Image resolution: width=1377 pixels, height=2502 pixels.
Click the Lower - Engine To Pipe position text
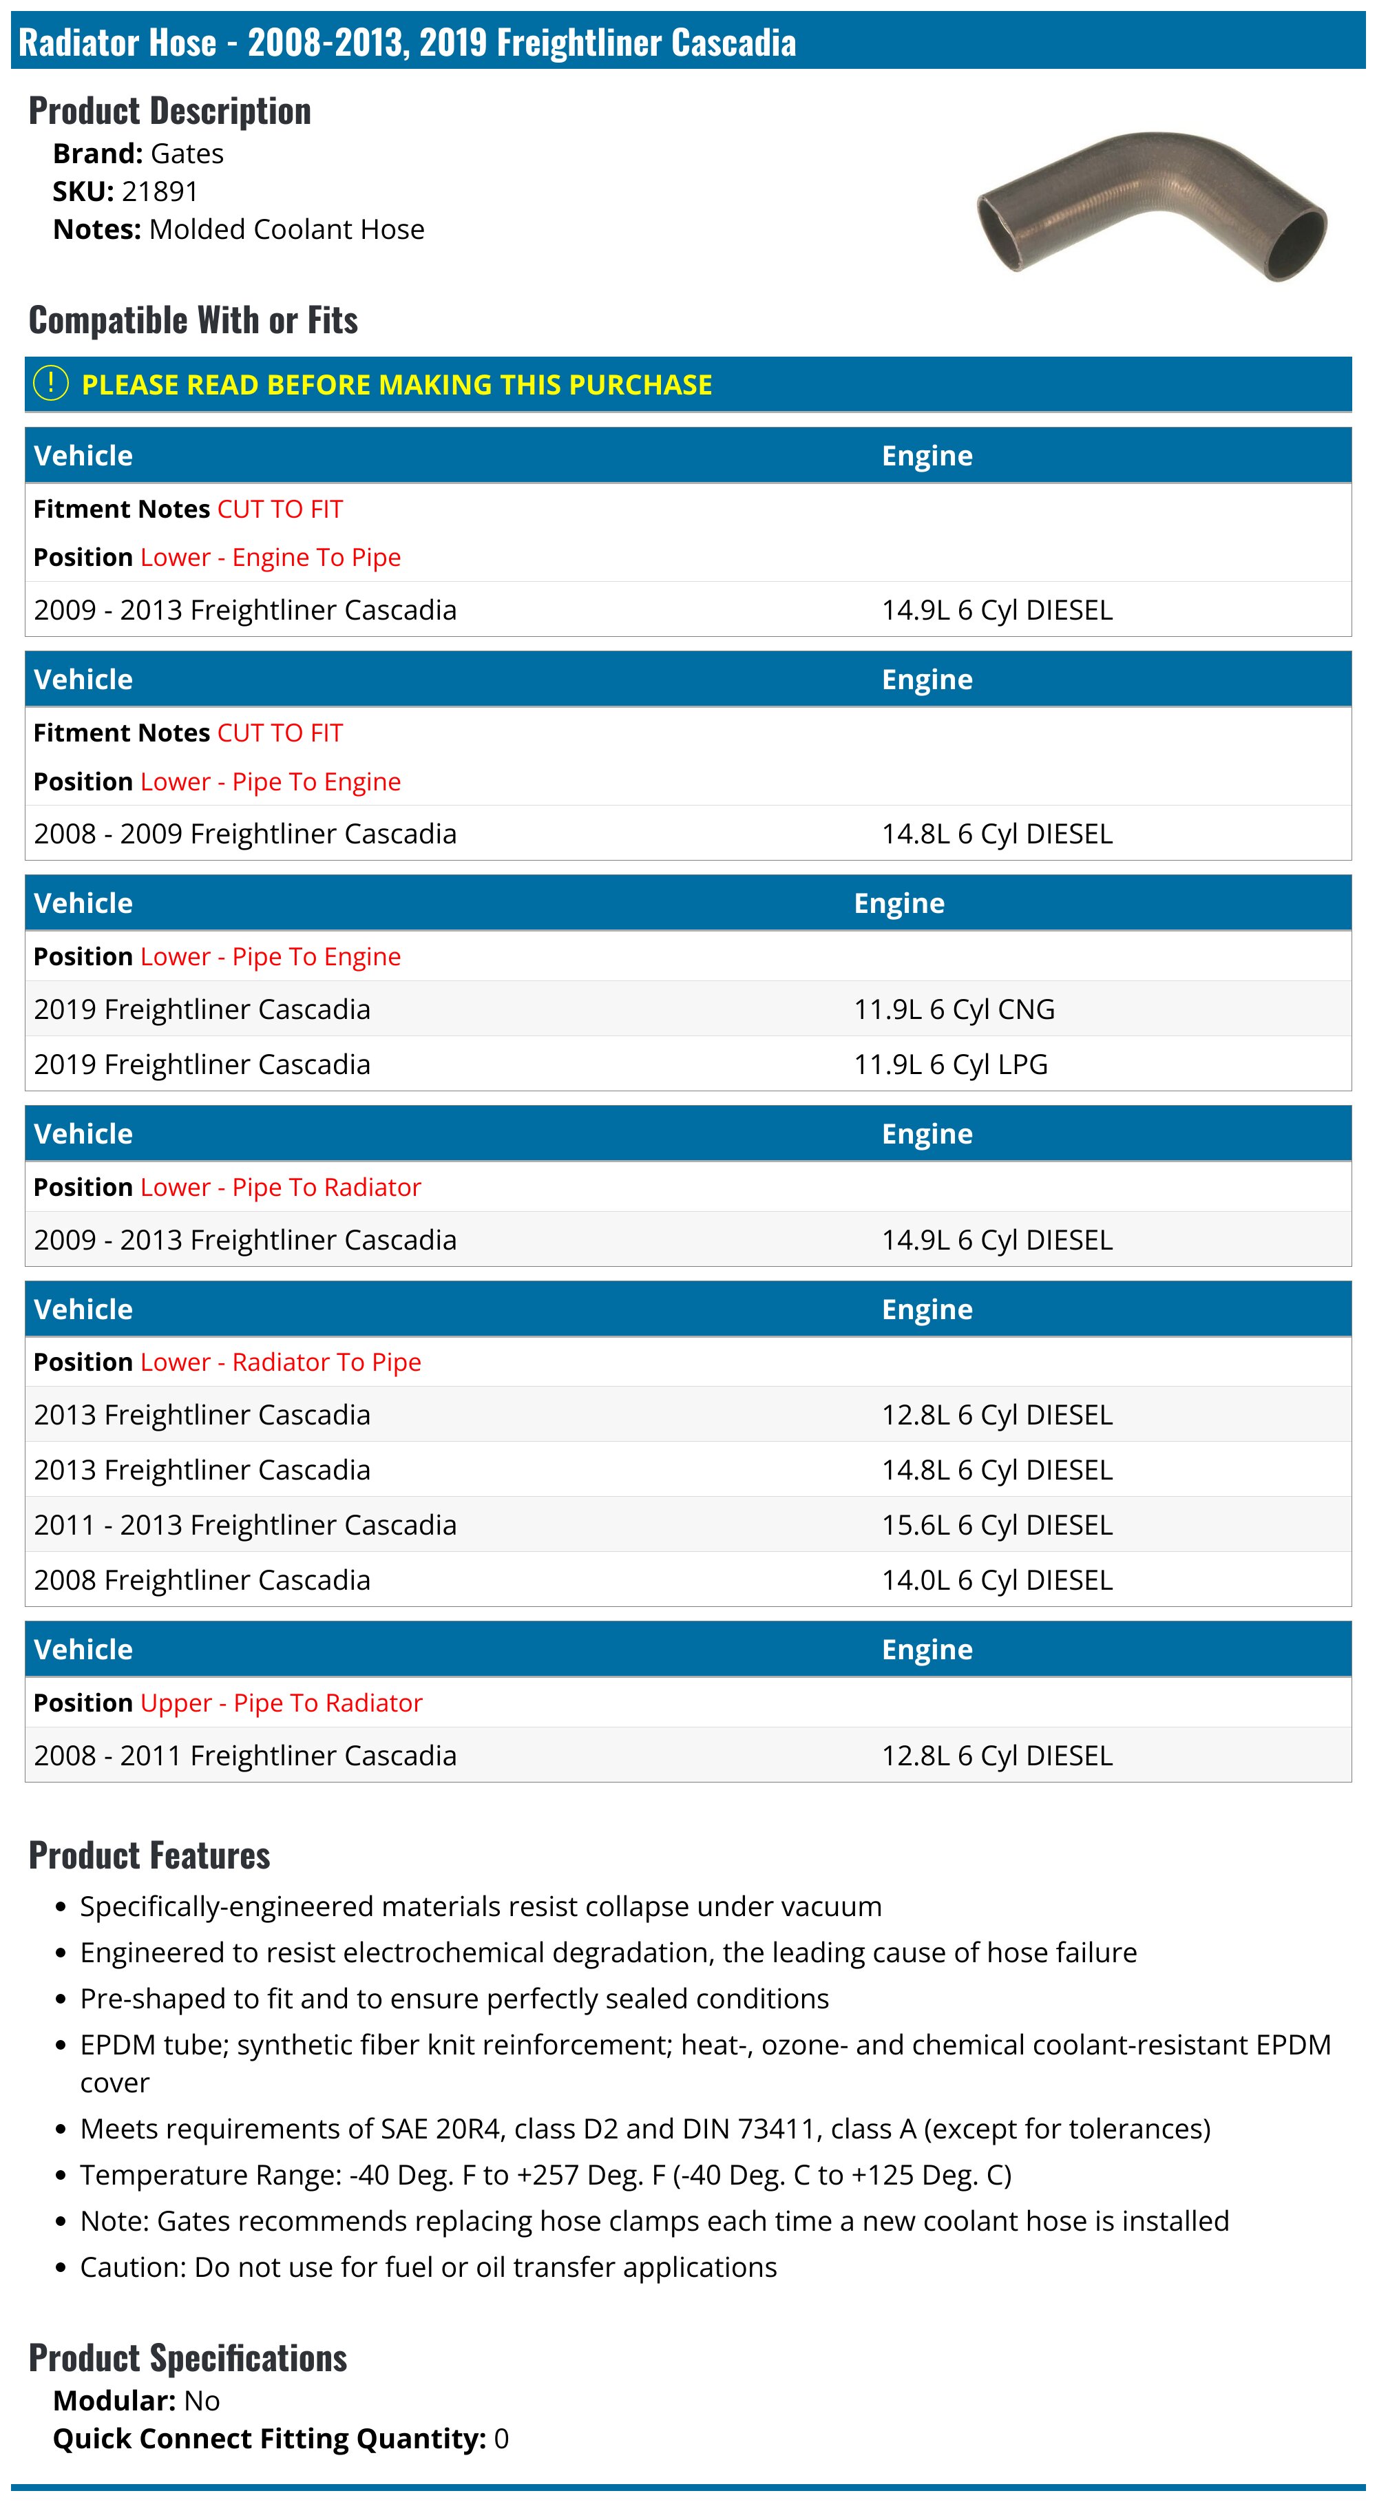click(270, 558)
